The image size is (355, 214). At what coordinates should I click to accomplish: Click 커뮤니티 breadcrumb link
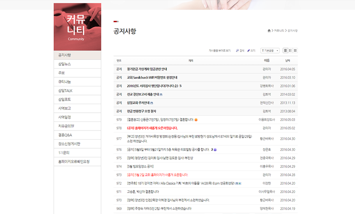[279, 30]
